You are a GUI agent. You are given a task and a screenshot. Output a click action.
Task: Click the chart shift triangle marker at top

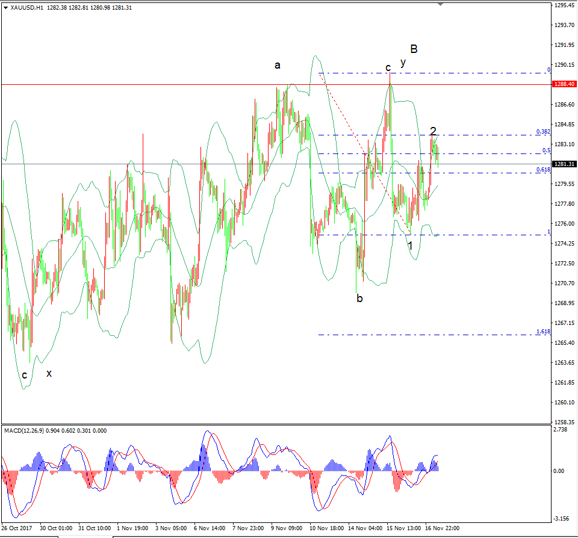coord(440,4)
